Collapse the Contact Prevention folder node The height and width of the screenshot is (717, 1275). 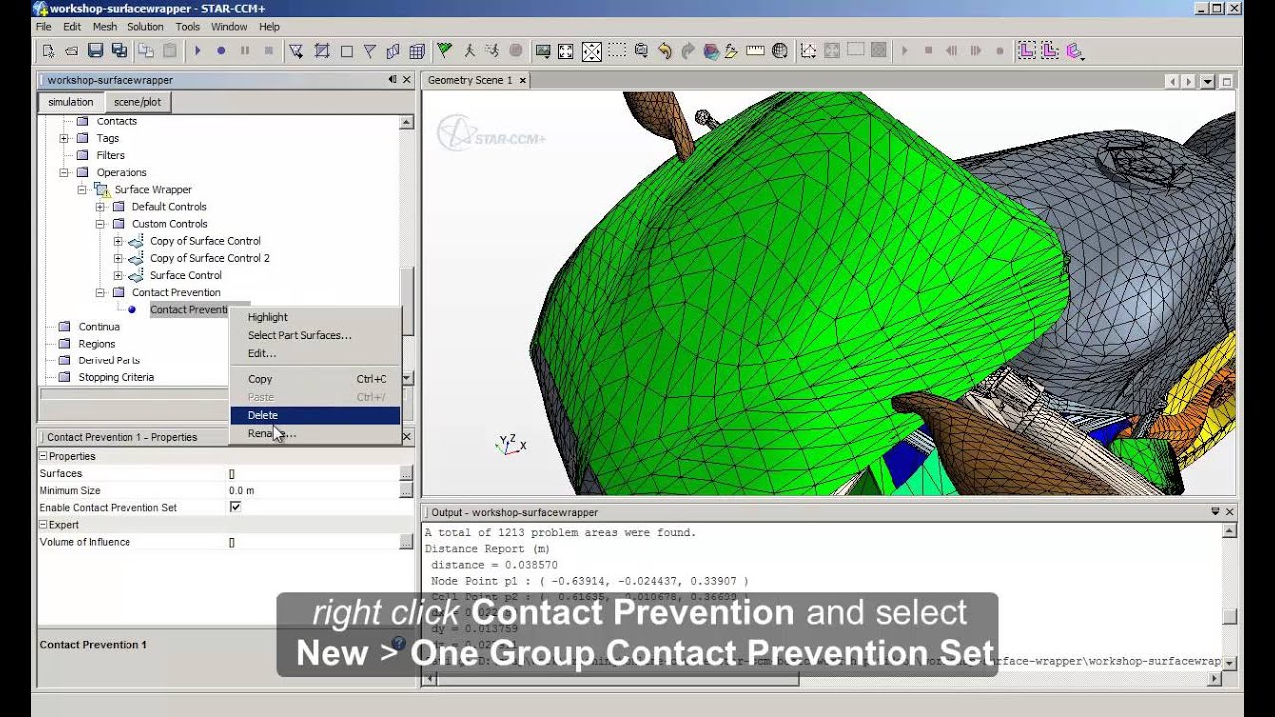click(101, 292)
